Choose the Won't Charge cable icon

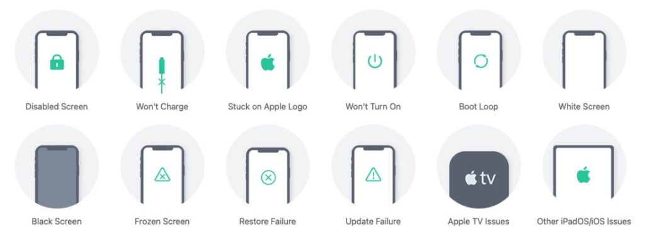click(x=162, y=75)
